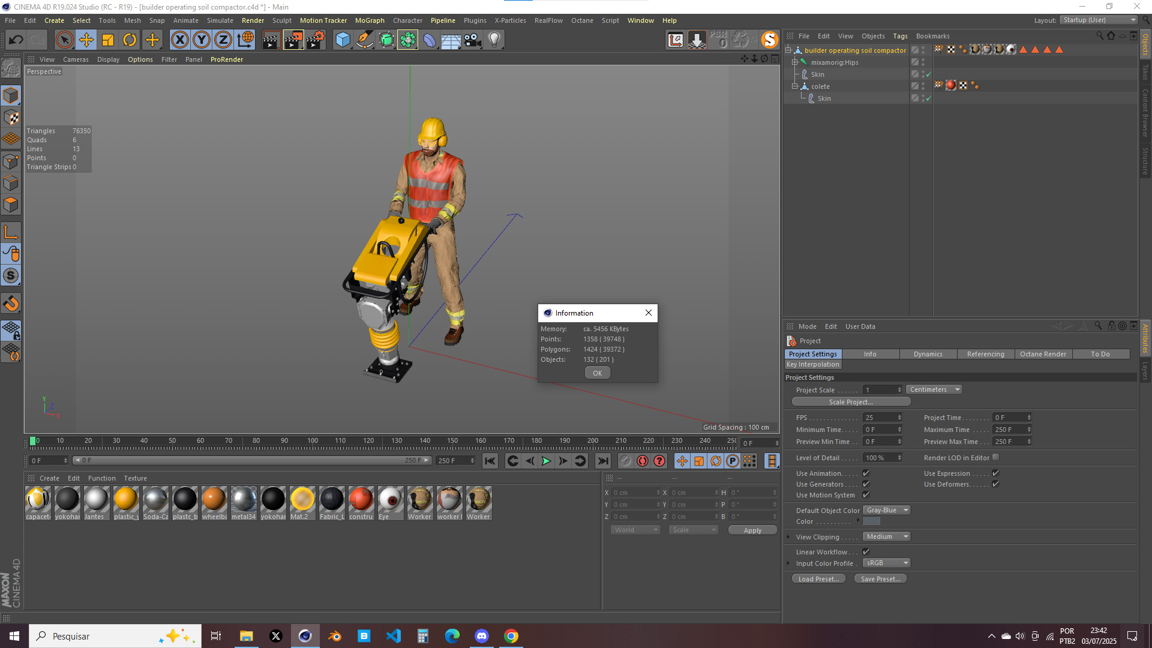
Task: Collapse the colete tree node
Action: pyautogui.click(x=795, y=86)
